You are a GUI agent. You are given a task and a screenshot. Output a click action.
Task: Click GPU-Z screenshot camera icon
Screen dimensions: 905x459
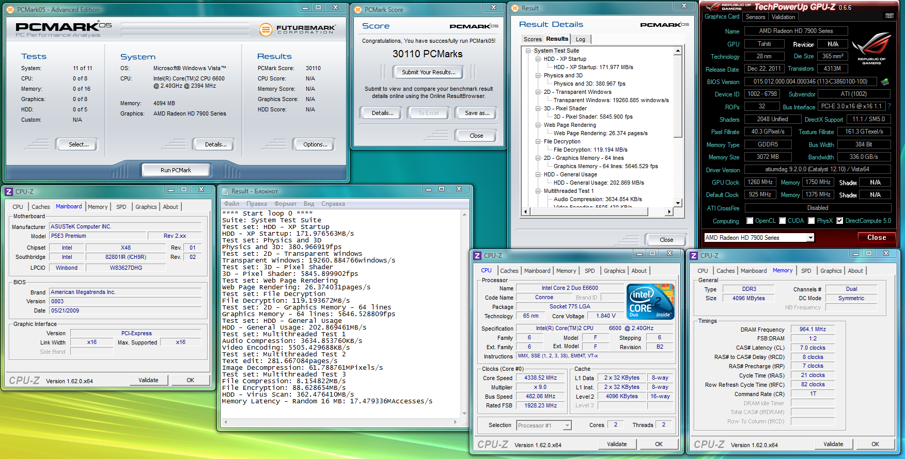click(890, 17)
